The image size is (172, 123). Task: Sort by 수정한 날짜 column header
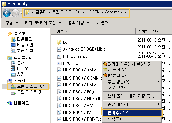coord(154,32)
